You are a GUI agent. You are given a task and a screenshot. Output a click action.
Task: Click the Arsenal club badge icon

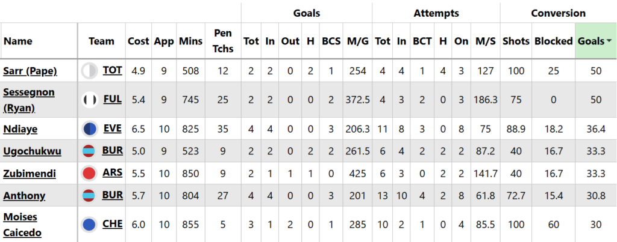90,174
